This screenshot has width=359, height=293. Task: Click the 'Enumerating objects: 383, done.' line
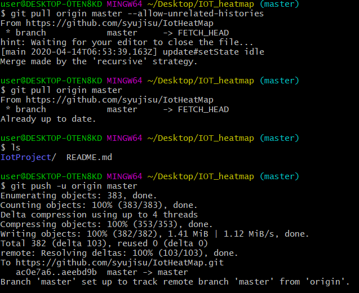coord(78,196)
